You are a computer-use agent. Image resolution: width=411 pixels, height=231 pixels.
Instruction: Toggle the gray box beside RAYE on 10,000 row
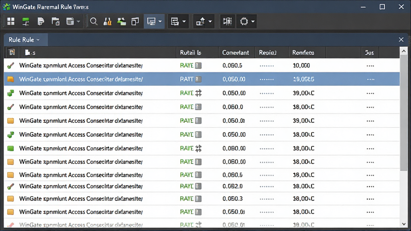(198, 65)
